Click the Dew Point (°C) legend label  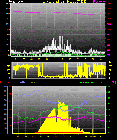[x=107, y=82]
